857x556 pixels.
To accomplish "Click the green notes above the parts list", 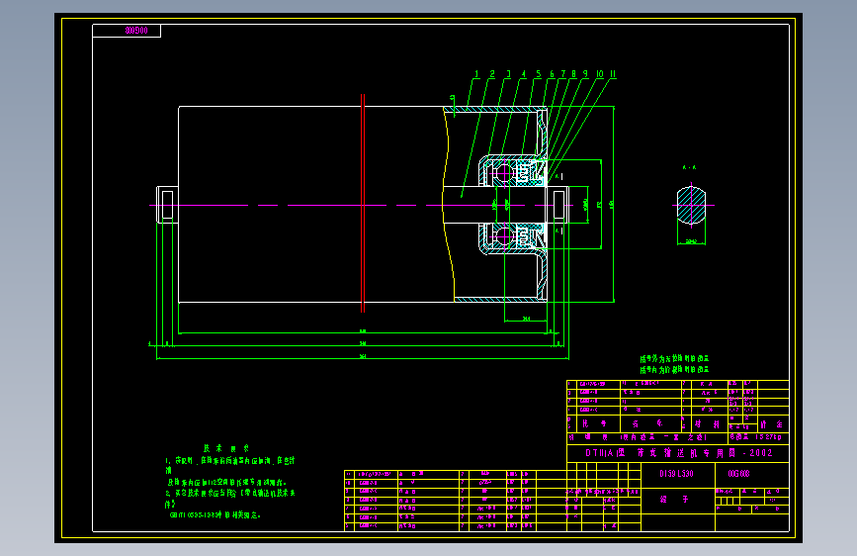I will pyautogui.click(x=674, y=364).
